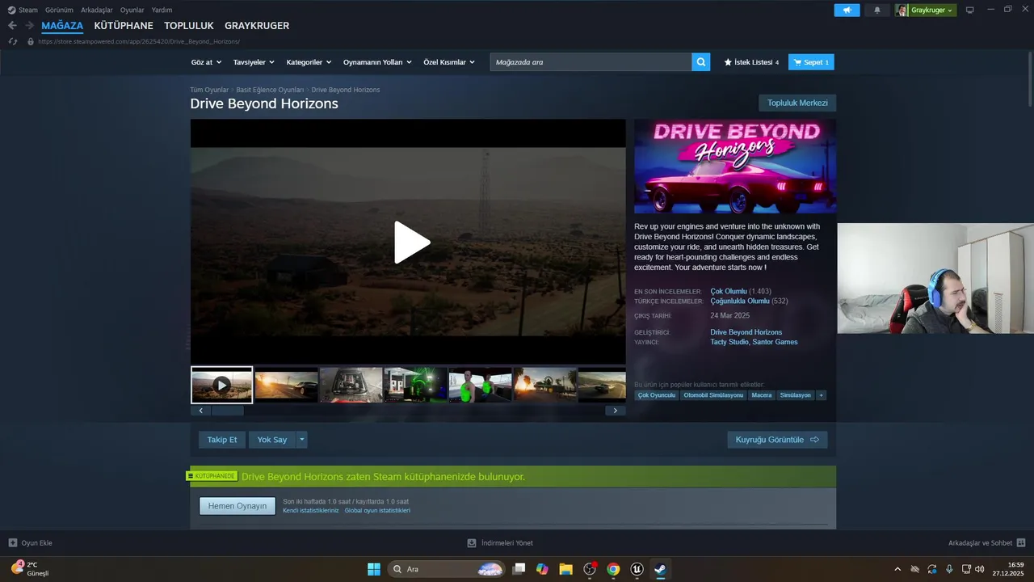Go back with the left arrow
Image resolution: width=1034 pixels, height=582 pixels.
[12, 26]
